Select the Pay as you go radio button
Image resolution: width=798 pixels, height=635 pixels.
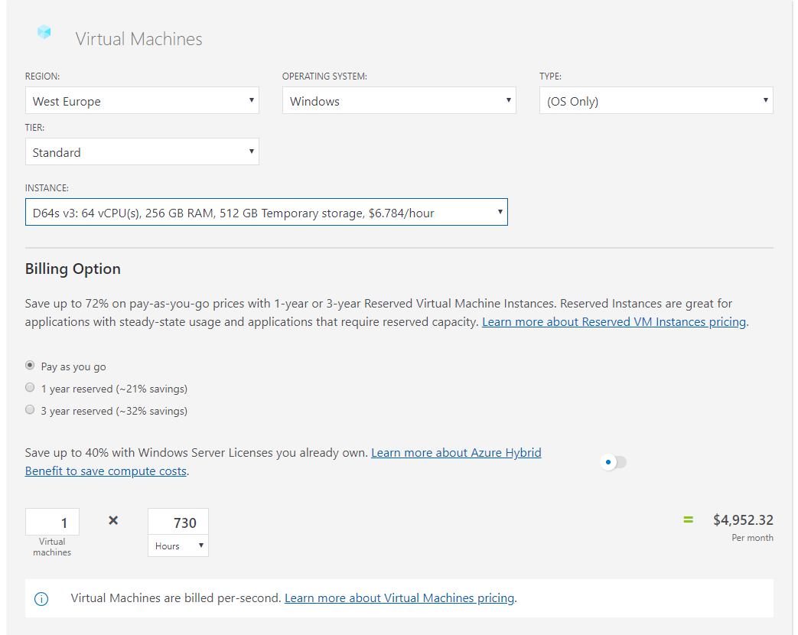click(30, 366)
